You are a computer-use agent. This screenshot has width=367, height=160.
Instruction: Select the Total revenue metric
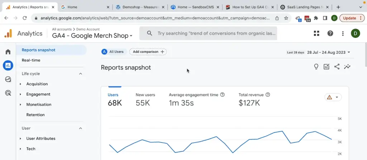(254, 100)
